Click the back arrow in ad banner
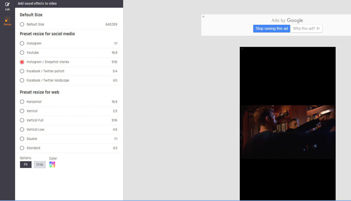This screenshot has width=351, height=201. pos(204,17)
